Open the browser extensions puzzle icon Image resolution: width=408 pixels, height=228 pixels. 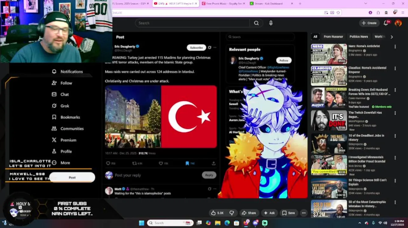[378, 13]
